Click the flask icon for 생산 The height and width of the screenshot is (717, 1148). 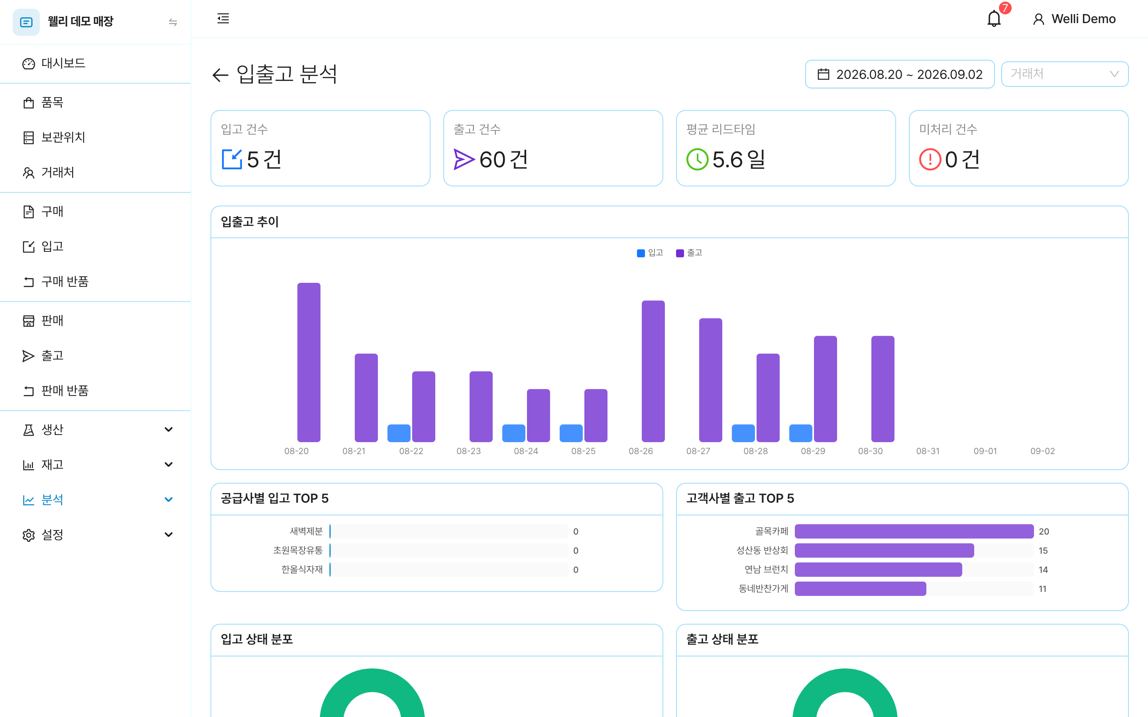pos(28,430)
